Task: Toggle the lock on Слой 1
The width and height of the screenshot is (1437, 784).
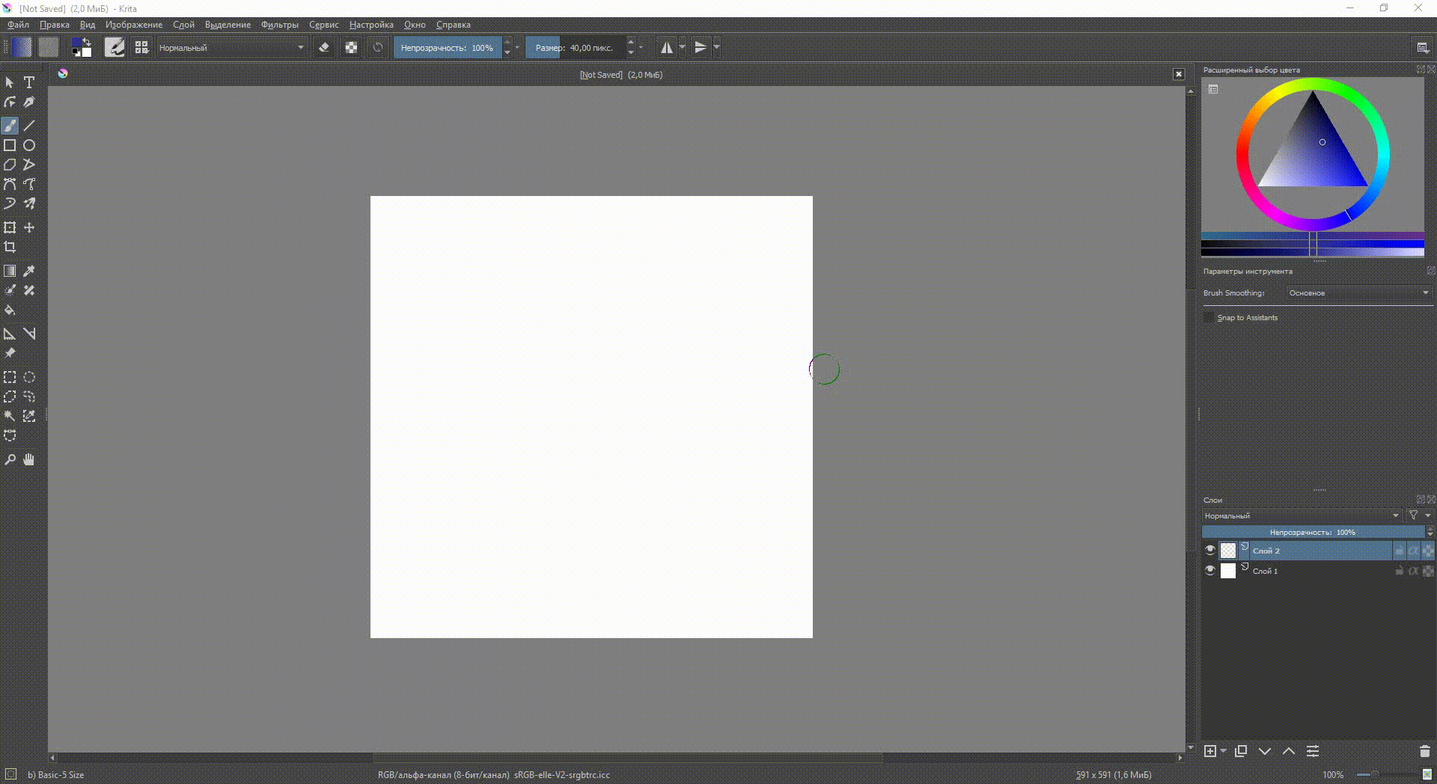Action: click(x=1399, y=571)
